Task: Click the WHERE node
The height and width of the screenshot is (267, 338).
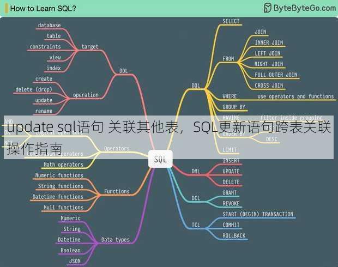Action: pyautogui.click(x=230, y=96)
